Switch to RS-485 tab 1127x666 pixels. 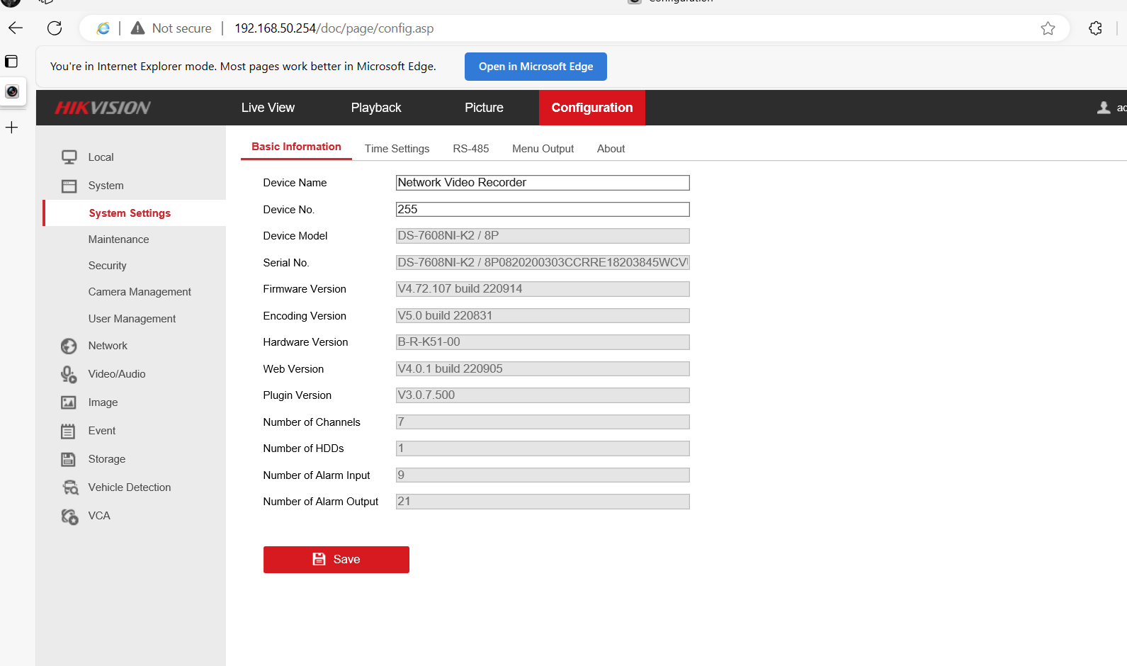point(471,149)
